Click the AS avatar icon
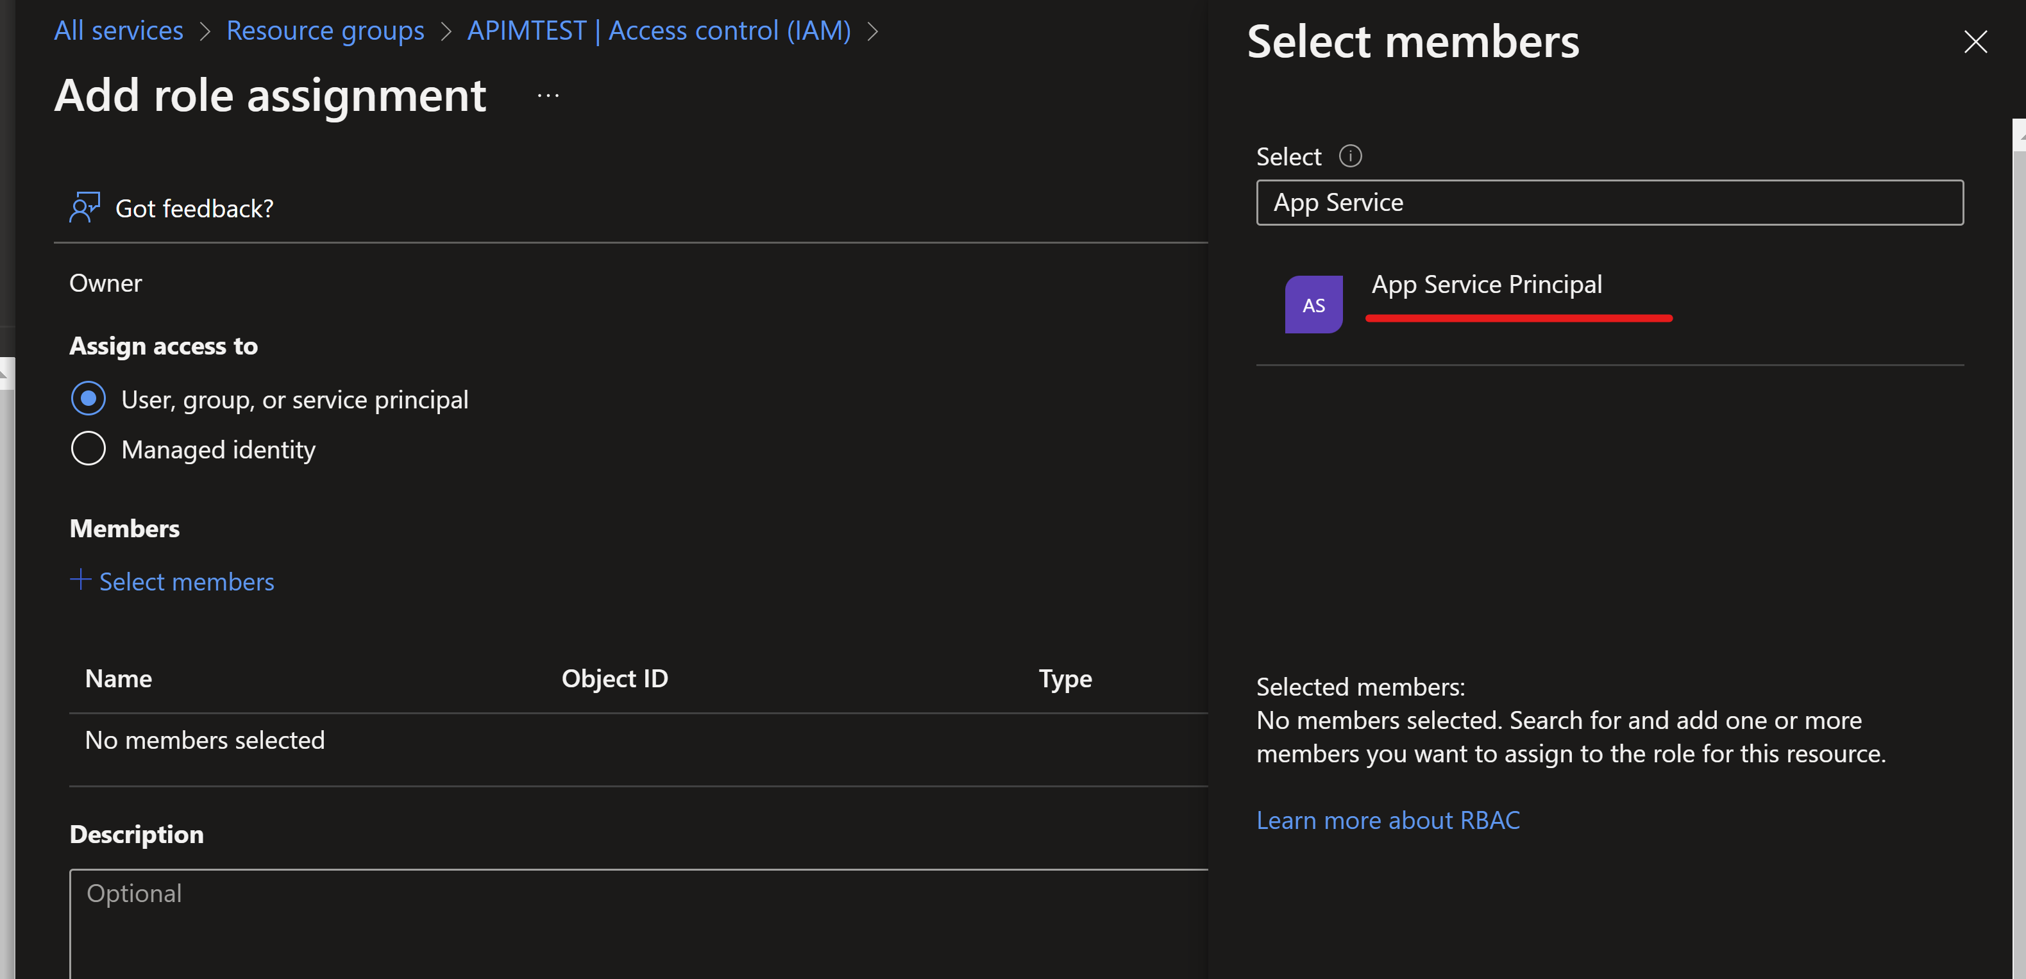 1313,305
